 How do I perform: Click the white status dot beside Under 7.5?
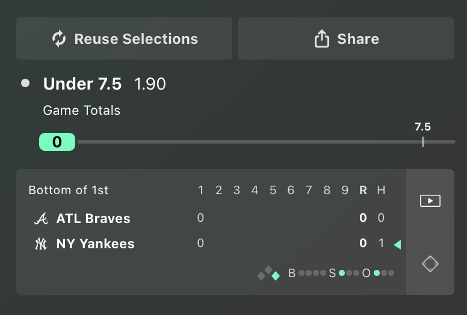25,83
